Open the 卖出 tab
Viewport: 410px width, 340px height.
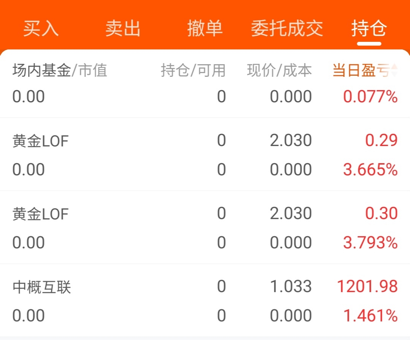click(123, 29)
